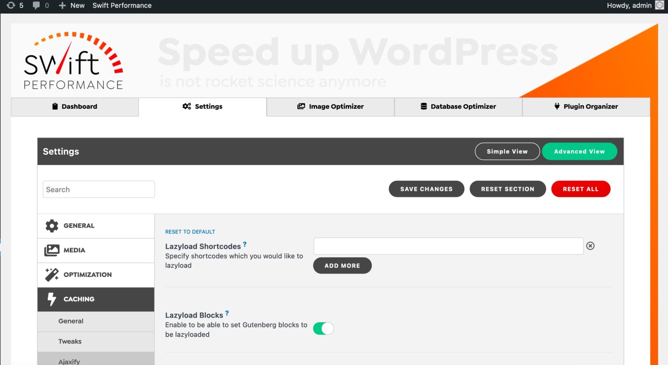The height and width of the screenshot is (365, 668).
Task: Select the gear icon for General settings
Action: (52, 226)
